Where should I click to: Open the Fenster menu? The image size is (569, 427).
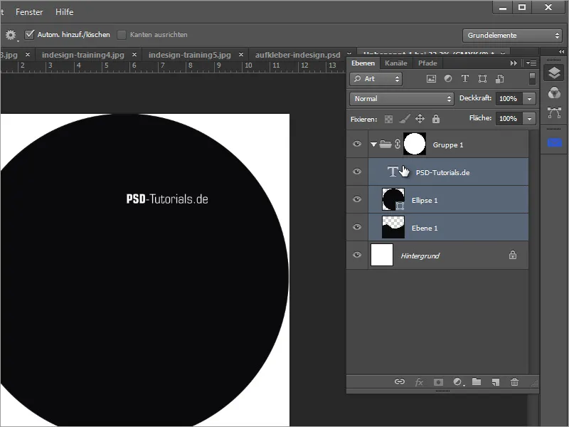tap(29, 12)
